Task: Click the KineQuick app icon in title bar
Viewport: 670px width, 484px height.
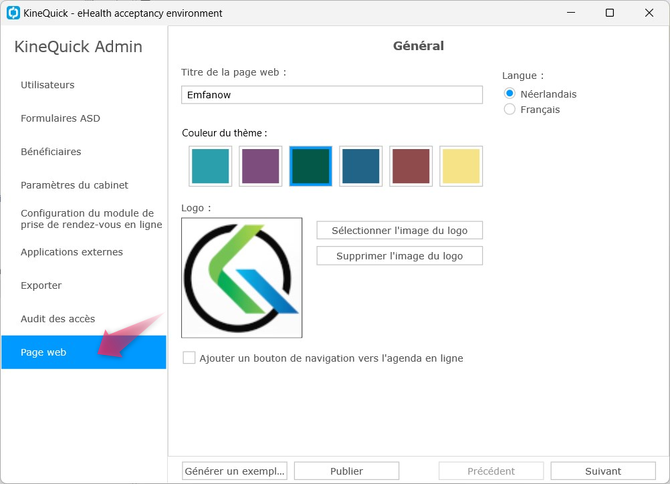Action: pyautogui.click(x=13, y=13)
